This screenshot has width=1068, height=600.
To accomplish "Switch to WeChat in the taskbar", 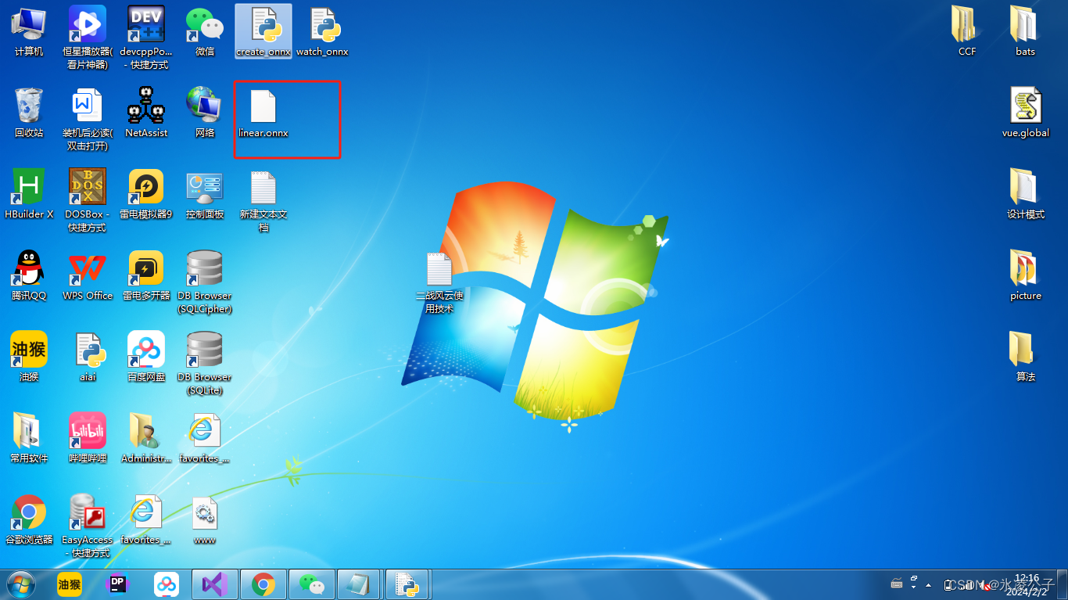I will click(312, 584).
